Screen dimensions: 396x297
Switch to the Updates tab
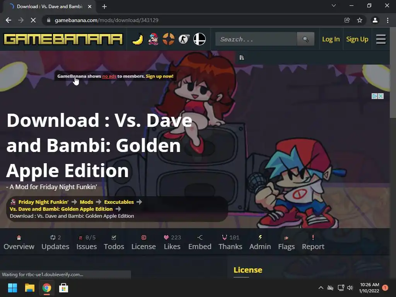point(55,242)
